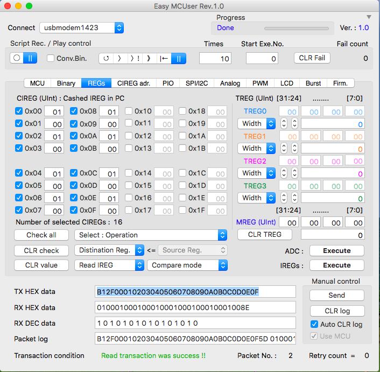Click the CLR check button
Image resolution: width=380 pixels, height=372 pixels.
[41, 250]
